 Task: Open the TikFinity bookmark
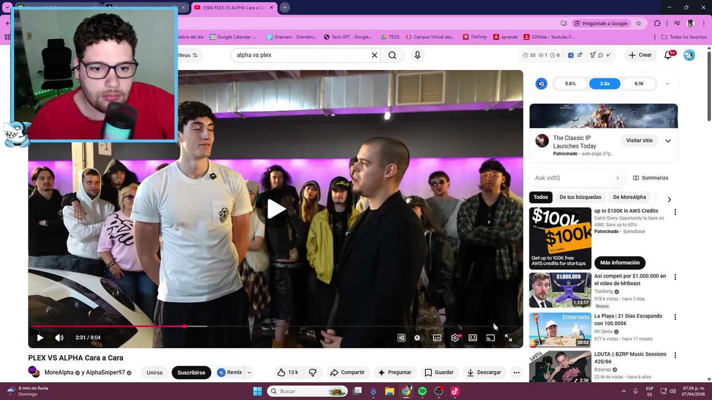(x=474, y=37)
